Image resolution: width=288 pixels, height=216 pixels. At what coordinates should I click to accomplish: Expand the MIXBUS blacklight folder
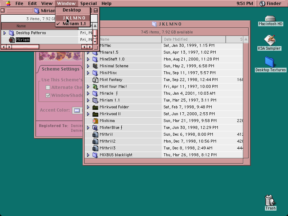pyautogui.click(x=88, y=155)
